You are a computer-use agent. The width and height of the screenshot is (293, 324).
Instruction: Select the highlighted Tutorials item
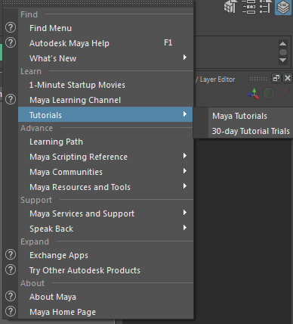tap(106, 115)
